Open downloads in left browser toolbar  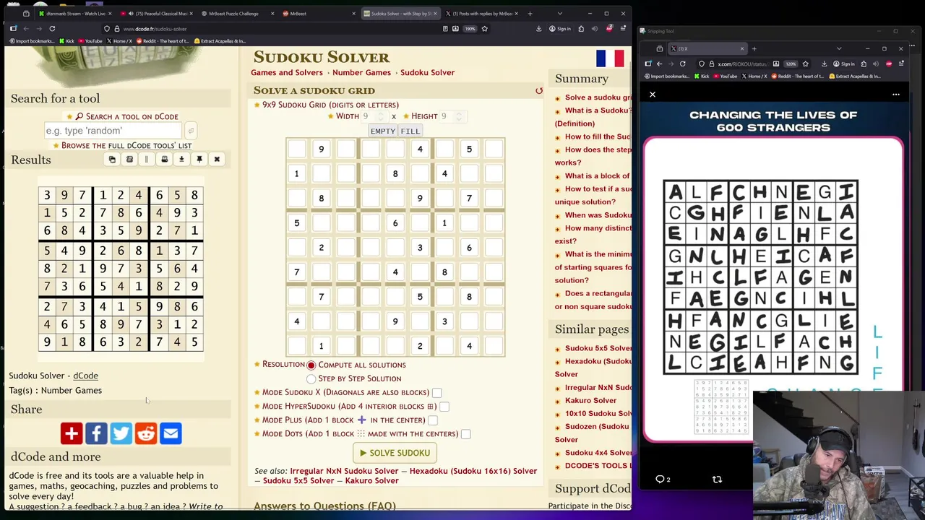click(x=538, y=29)
